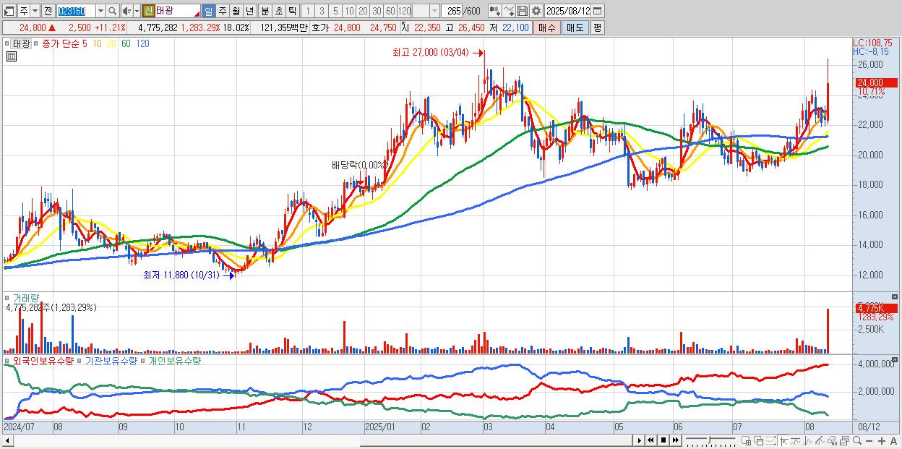This screenshot has height=449, width=902.
Task: Click the 외국인보유수량 legend label
Action: tap(43, 360)
